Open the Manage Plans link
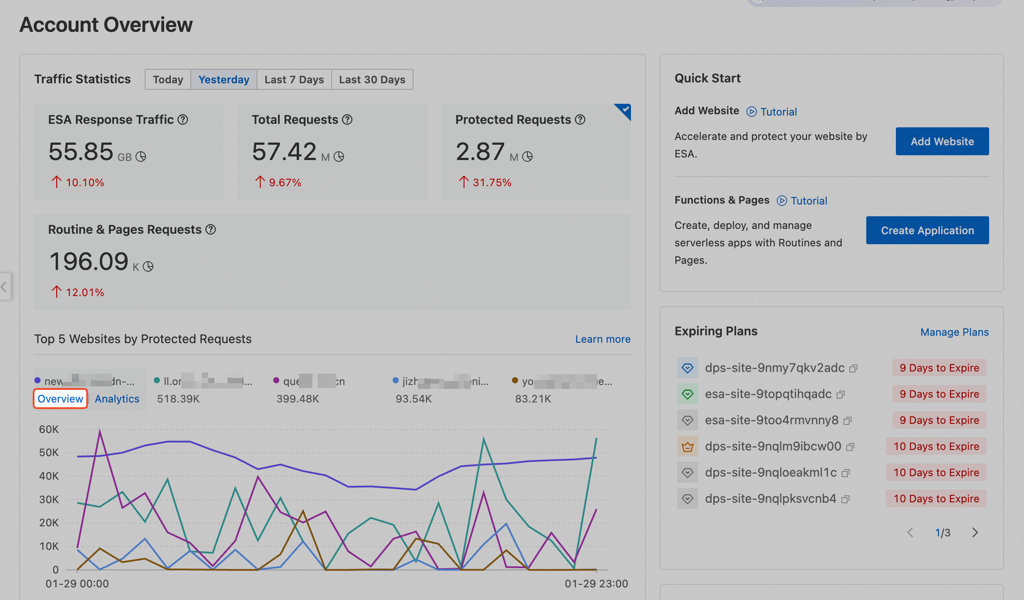This screenshot has width=1024, height=600. pos(954,332)
